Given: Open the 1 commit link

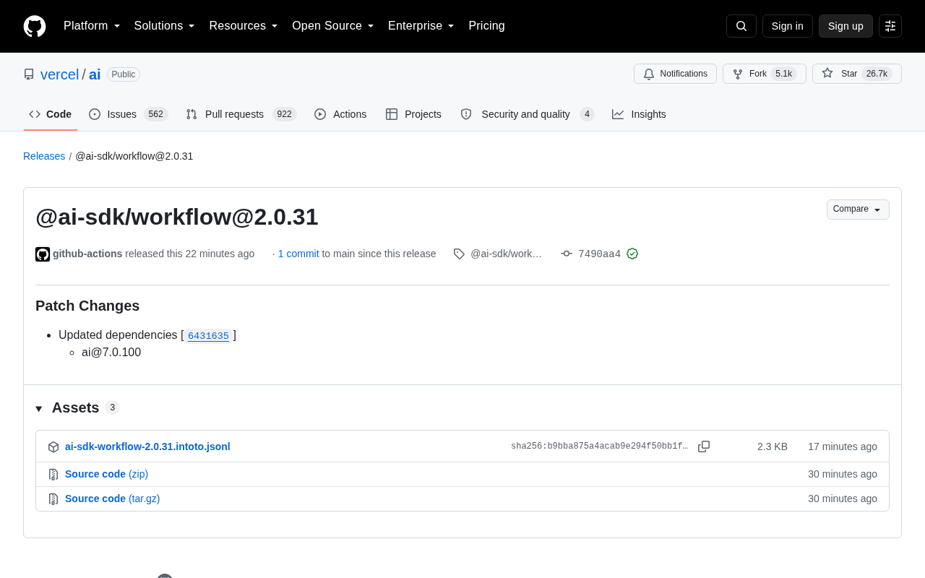Looking at the screenshot, I should [x=298, y=254].
